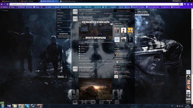
Task: Select the fifth poll answer option
Action: (79, 55)
